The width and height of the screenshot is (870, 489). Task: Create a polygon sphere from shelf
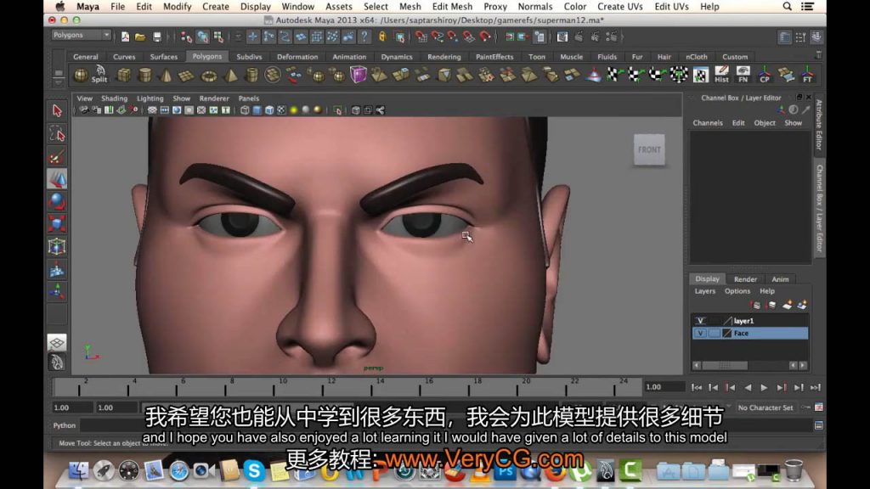(81, 75)
